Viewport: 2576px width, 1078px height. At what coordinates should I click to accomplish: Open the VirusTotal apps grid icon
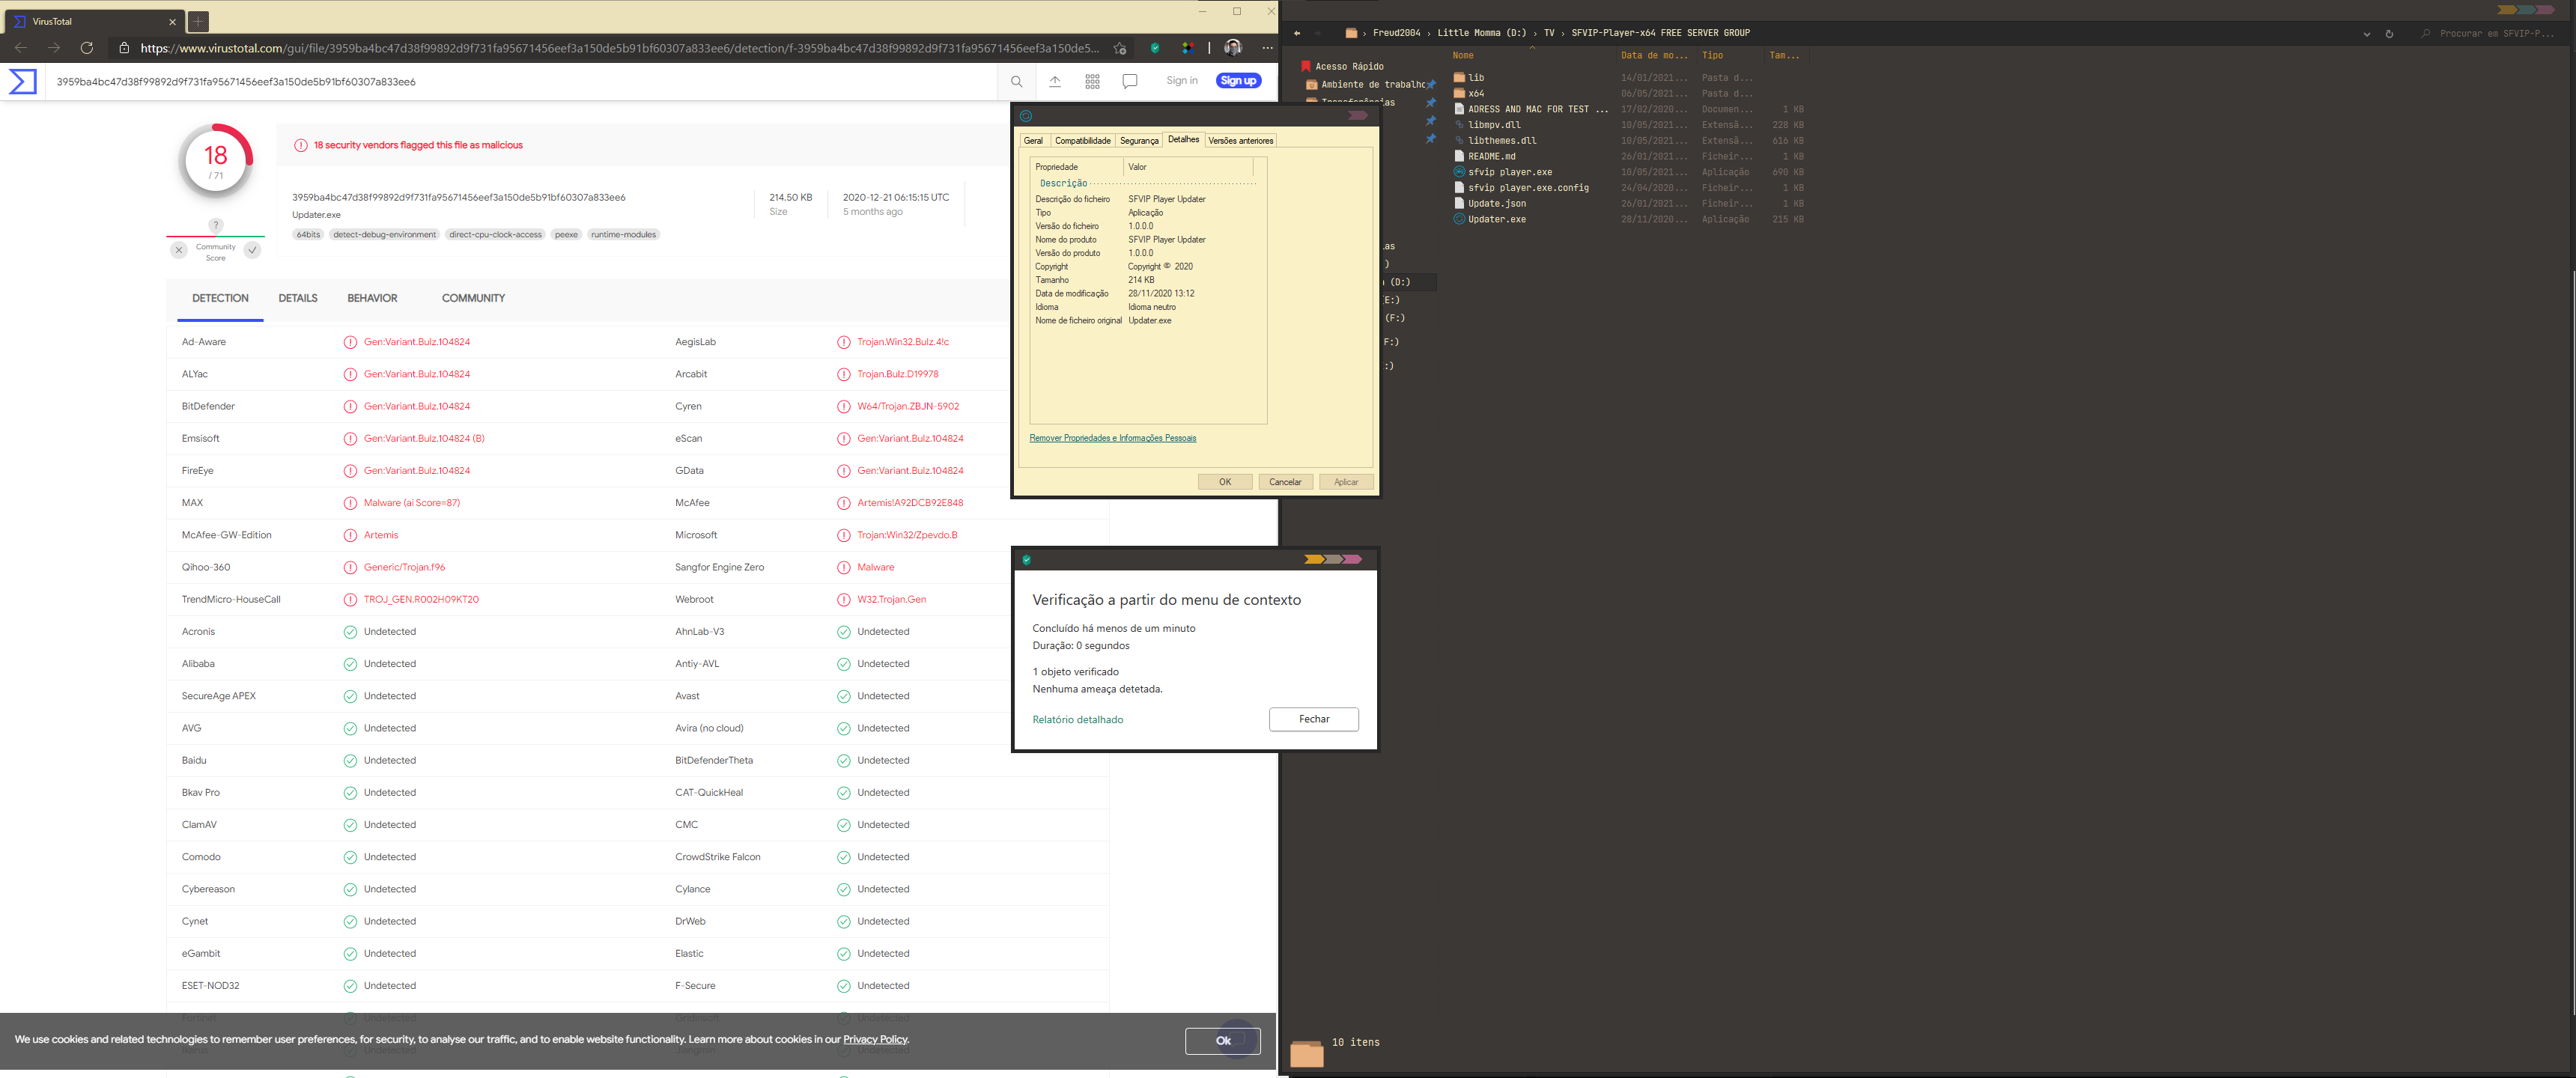pyautogui.click(x=1092, y=82)
